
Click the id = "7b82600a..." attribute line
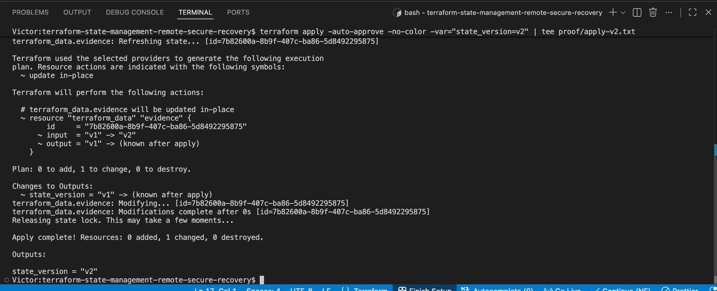click(x=147, y=127)
